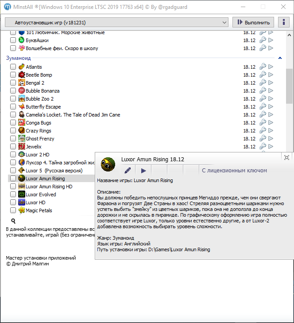Screen dimensions: 294x323
Task: Tick the БуквАшки checkbox
Action: tap(13, 40)
